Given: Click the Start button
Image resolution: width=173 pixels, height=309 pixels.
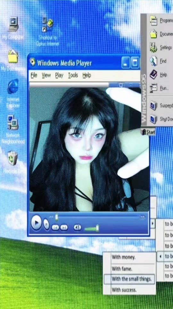Looking at the screenshot, I should (x=148, y=132).
